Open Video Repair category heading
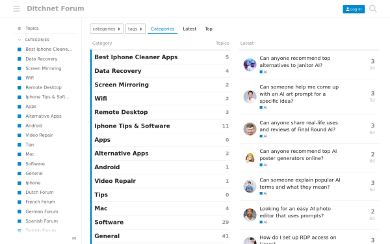 click(x=115, y=181)
